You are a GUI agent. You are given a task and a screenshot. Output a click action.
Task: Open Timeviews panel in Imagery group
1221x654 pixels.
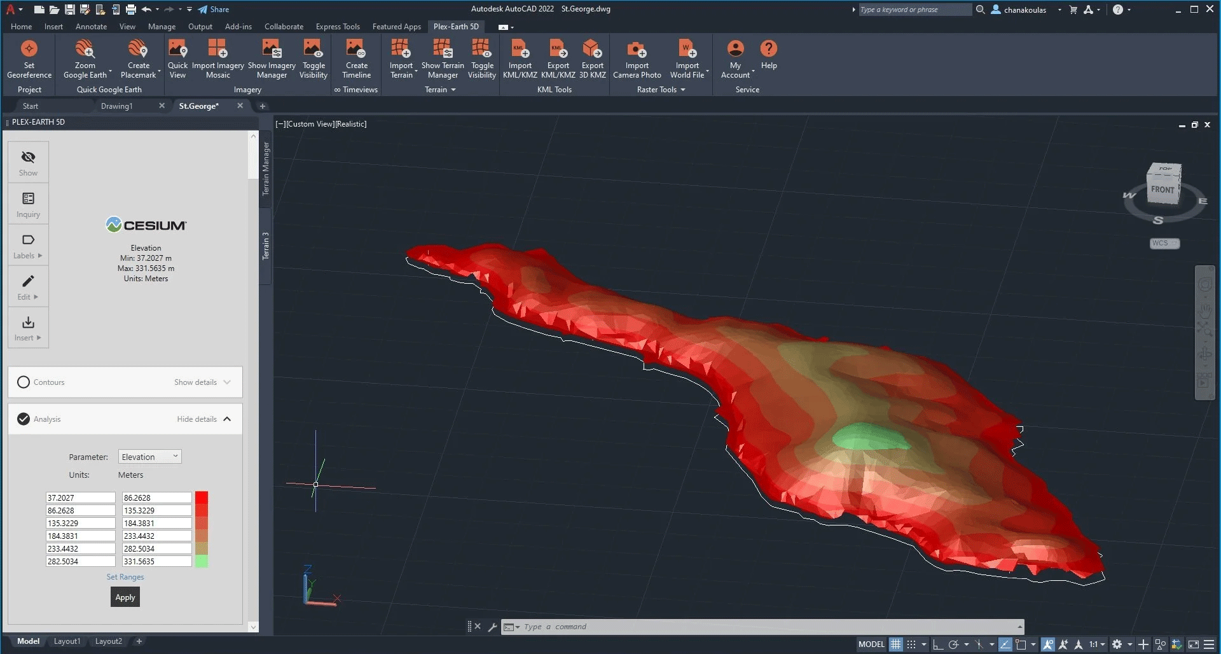[356, 90]
